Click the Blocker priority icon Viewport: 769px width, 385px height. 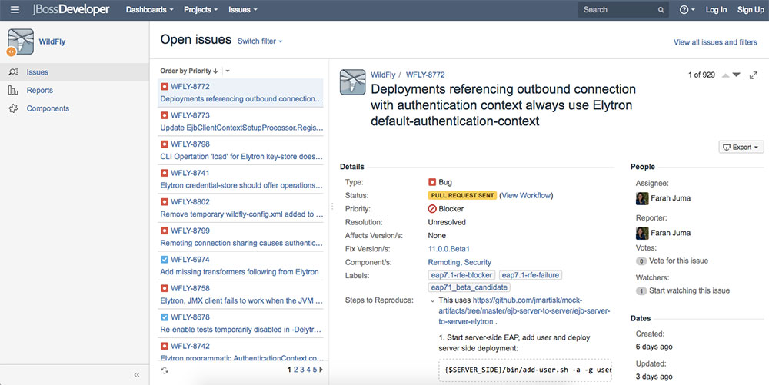(432, 209)
